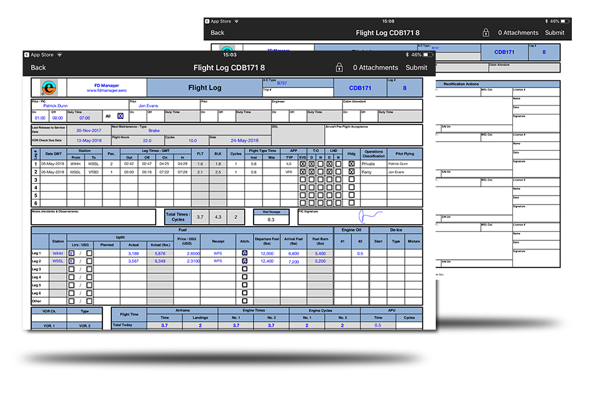Screen dimensions: 592x397
Task: Select fuel Leg 1 departure fuel 12,000
Action: [x=267, y=253]
